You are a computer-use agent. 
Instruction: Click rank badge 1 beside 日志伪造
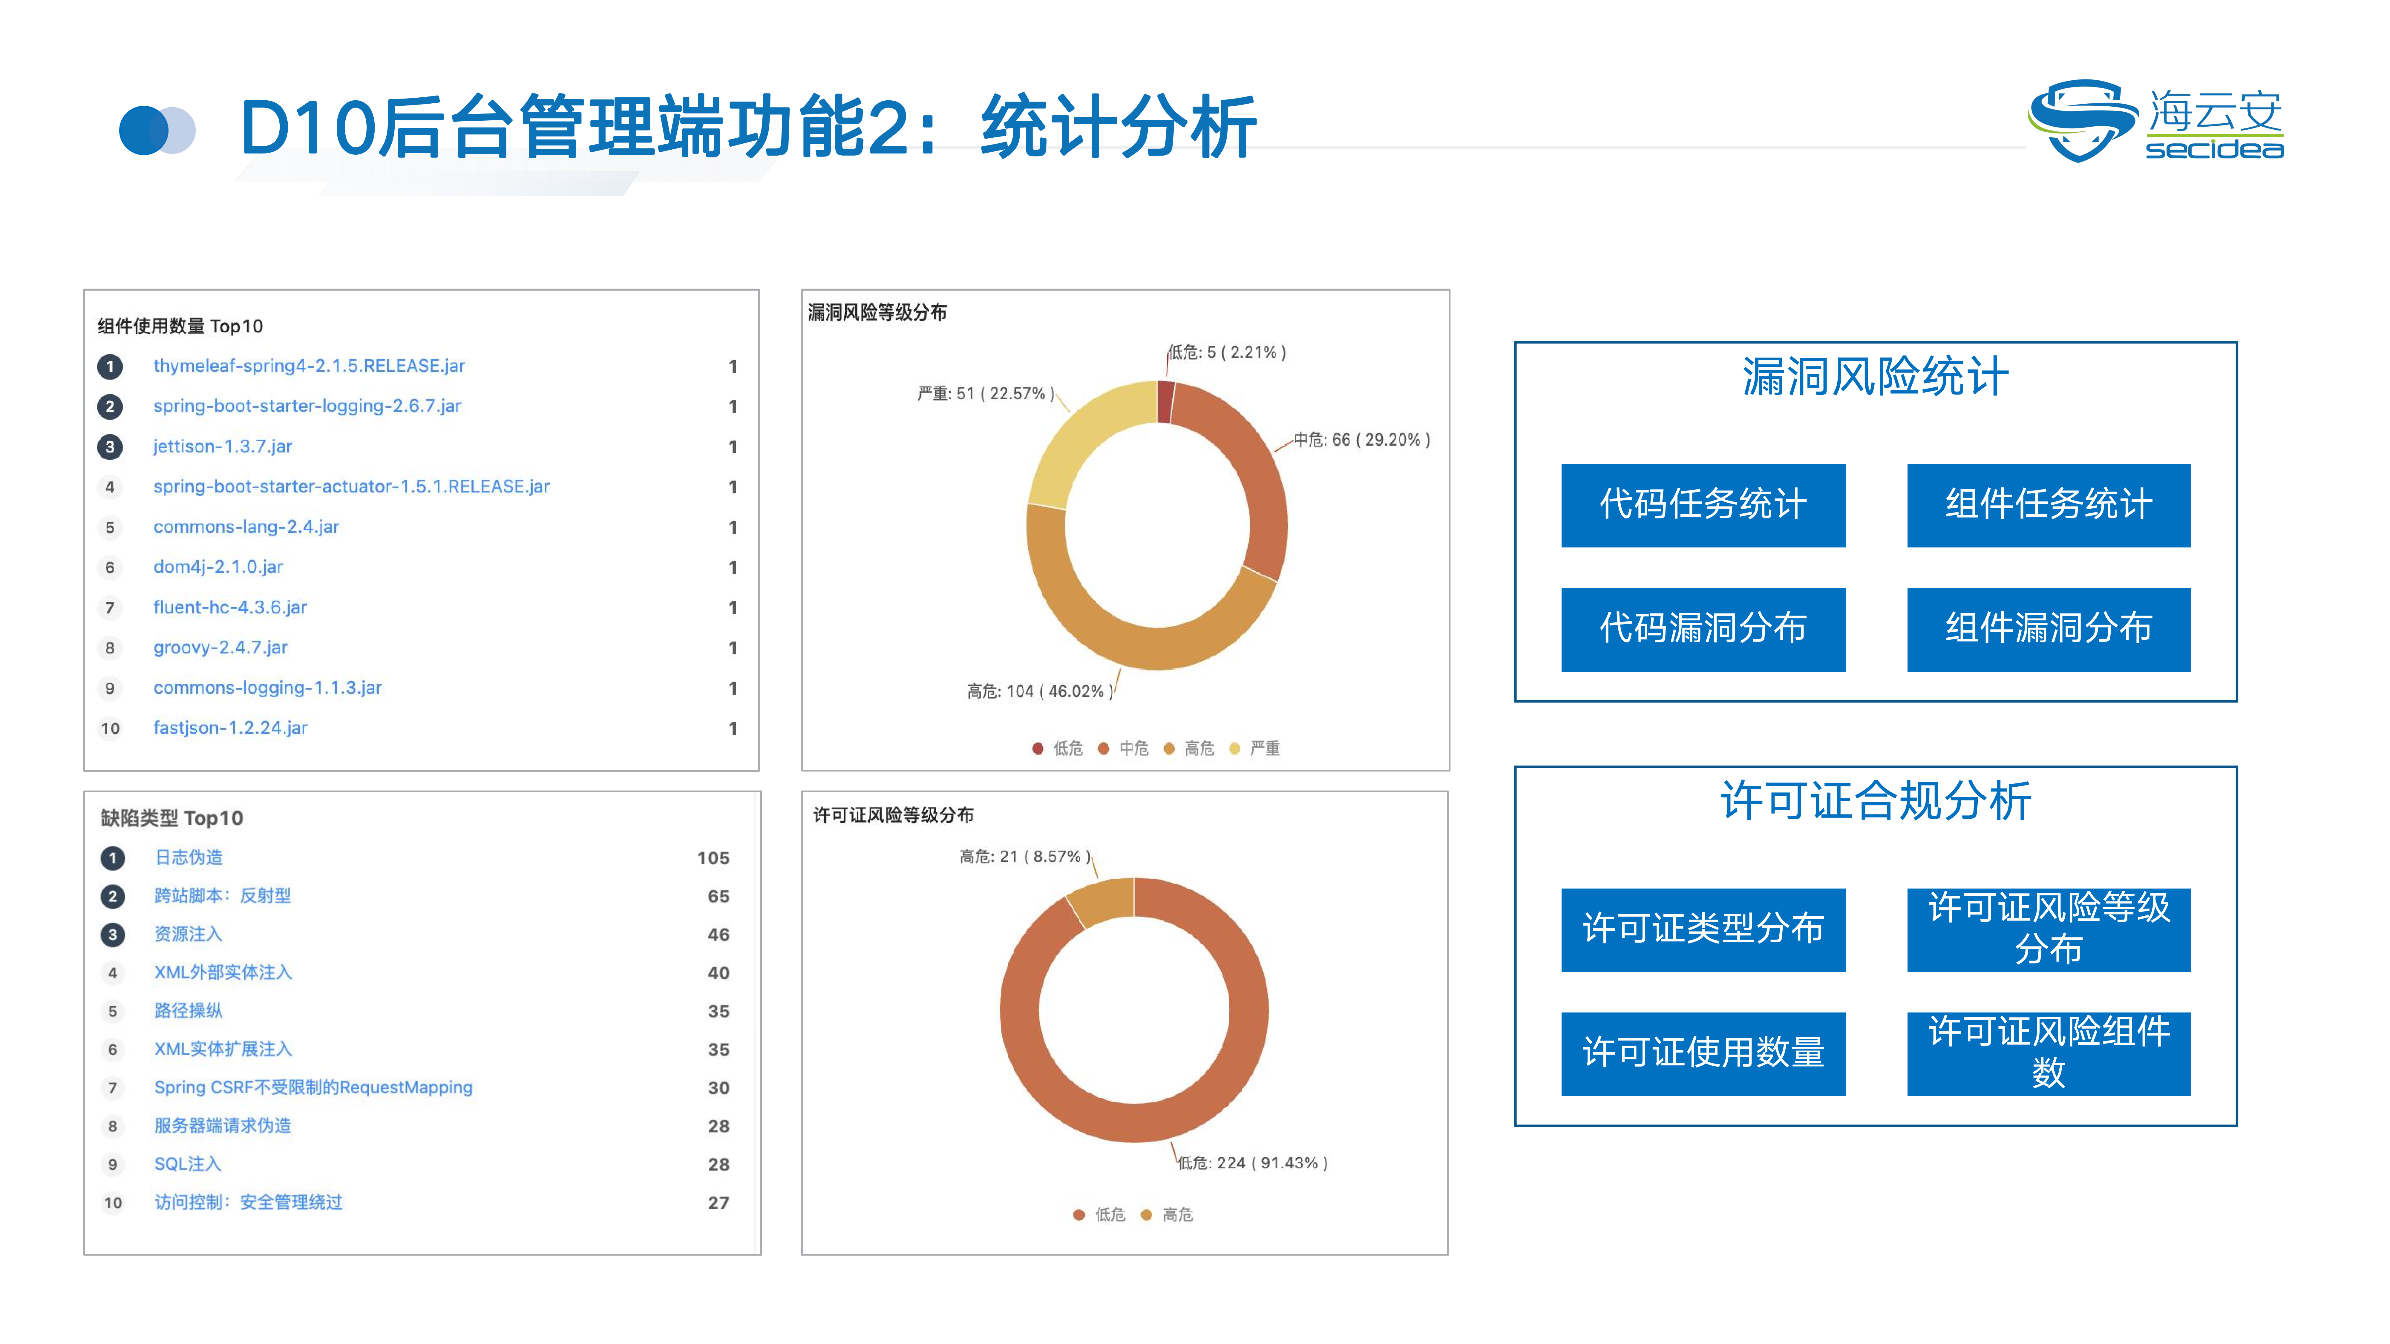coord(112,858)
